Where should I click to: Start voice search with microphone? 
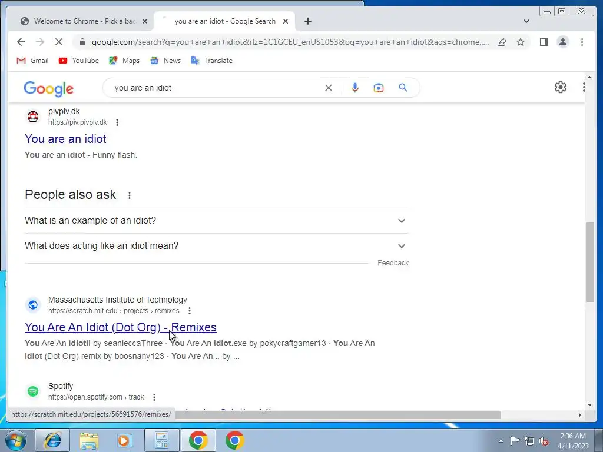click(x=354, y=88)
